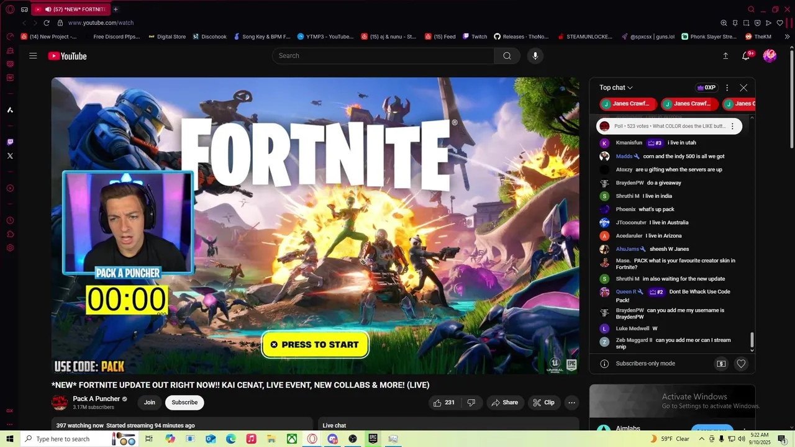This screenshot has width=795, height=447.
Task: Reload the current page
Action: 46,23
